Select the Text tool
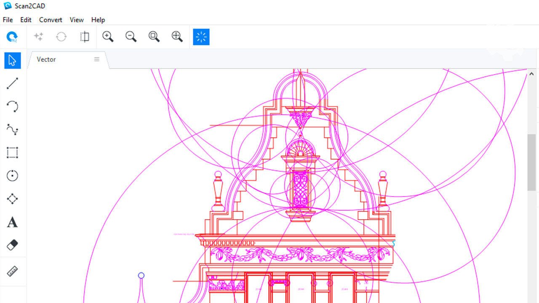The image size is (539, 303). 13,222
